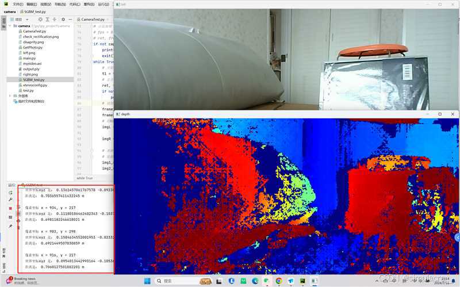
Task: Open the 编辑 (Edit) menu
Action: click(32, 4)
